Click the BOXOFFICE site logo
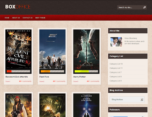152x117 pixels. [18, 7]
